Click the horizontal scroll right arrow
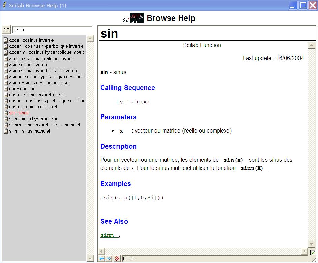 pyautogui.click(x=304, y=251)
